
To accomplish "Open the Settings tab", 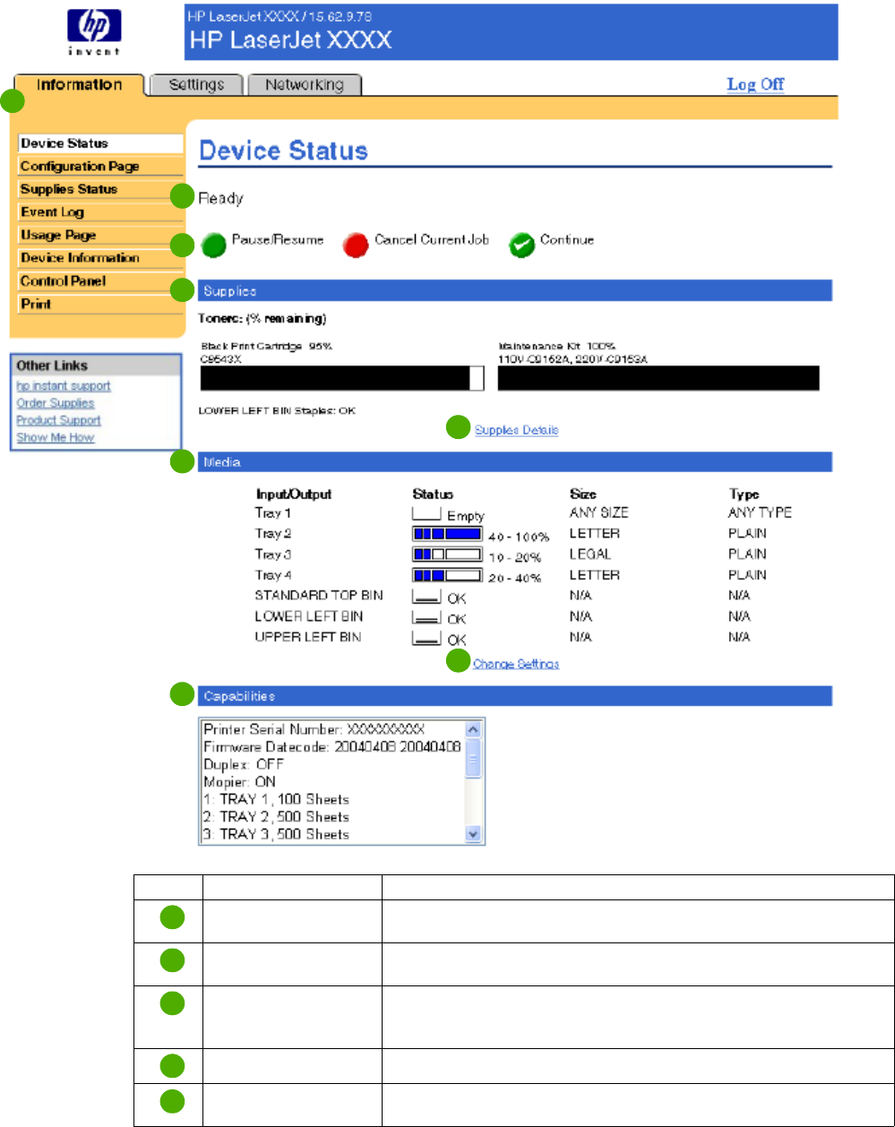I will [196, 85].
